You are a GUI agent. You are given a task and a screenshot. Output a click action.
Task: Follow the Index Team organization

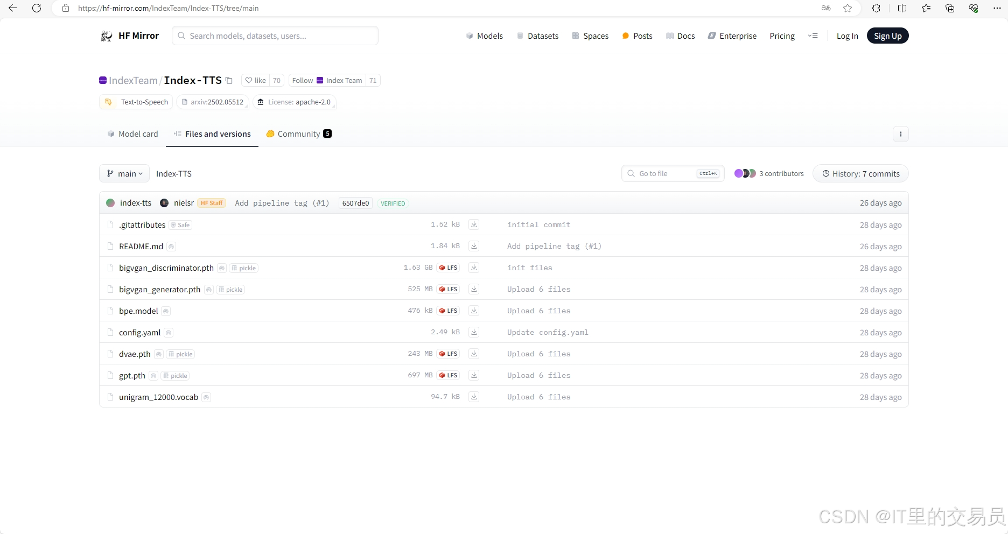(x=327, y=80)
